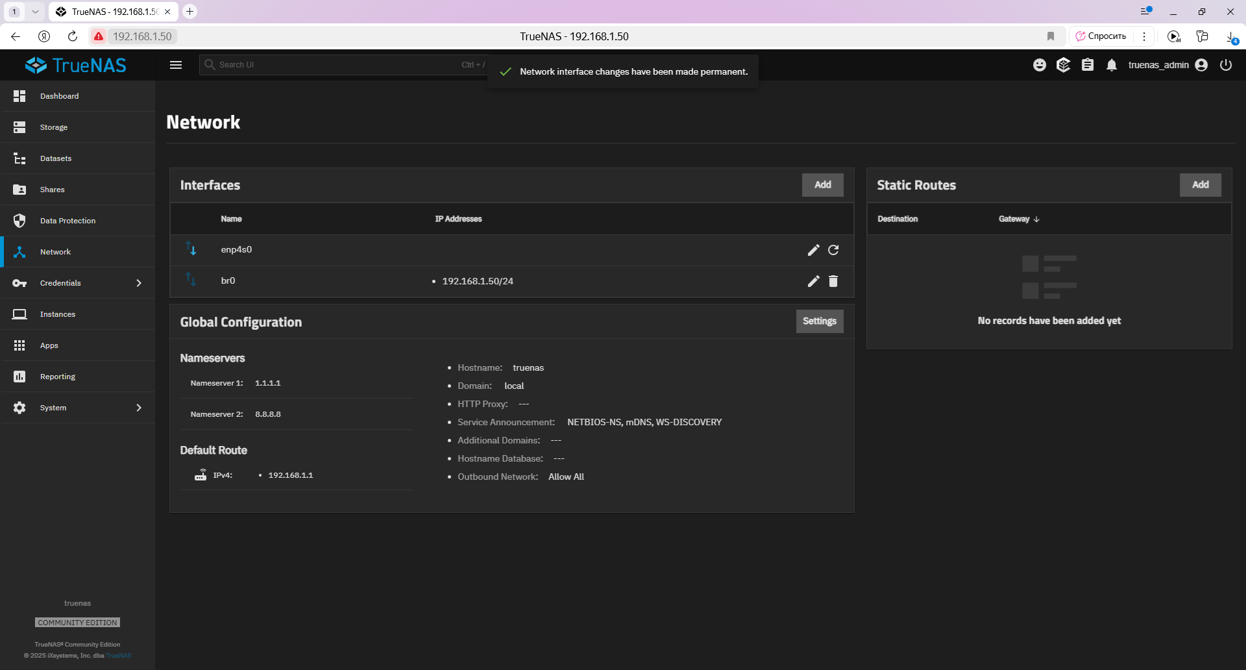Go to Reporting page
The width and height of the screenshot is (1246, 670).
[x=78, y=377]
